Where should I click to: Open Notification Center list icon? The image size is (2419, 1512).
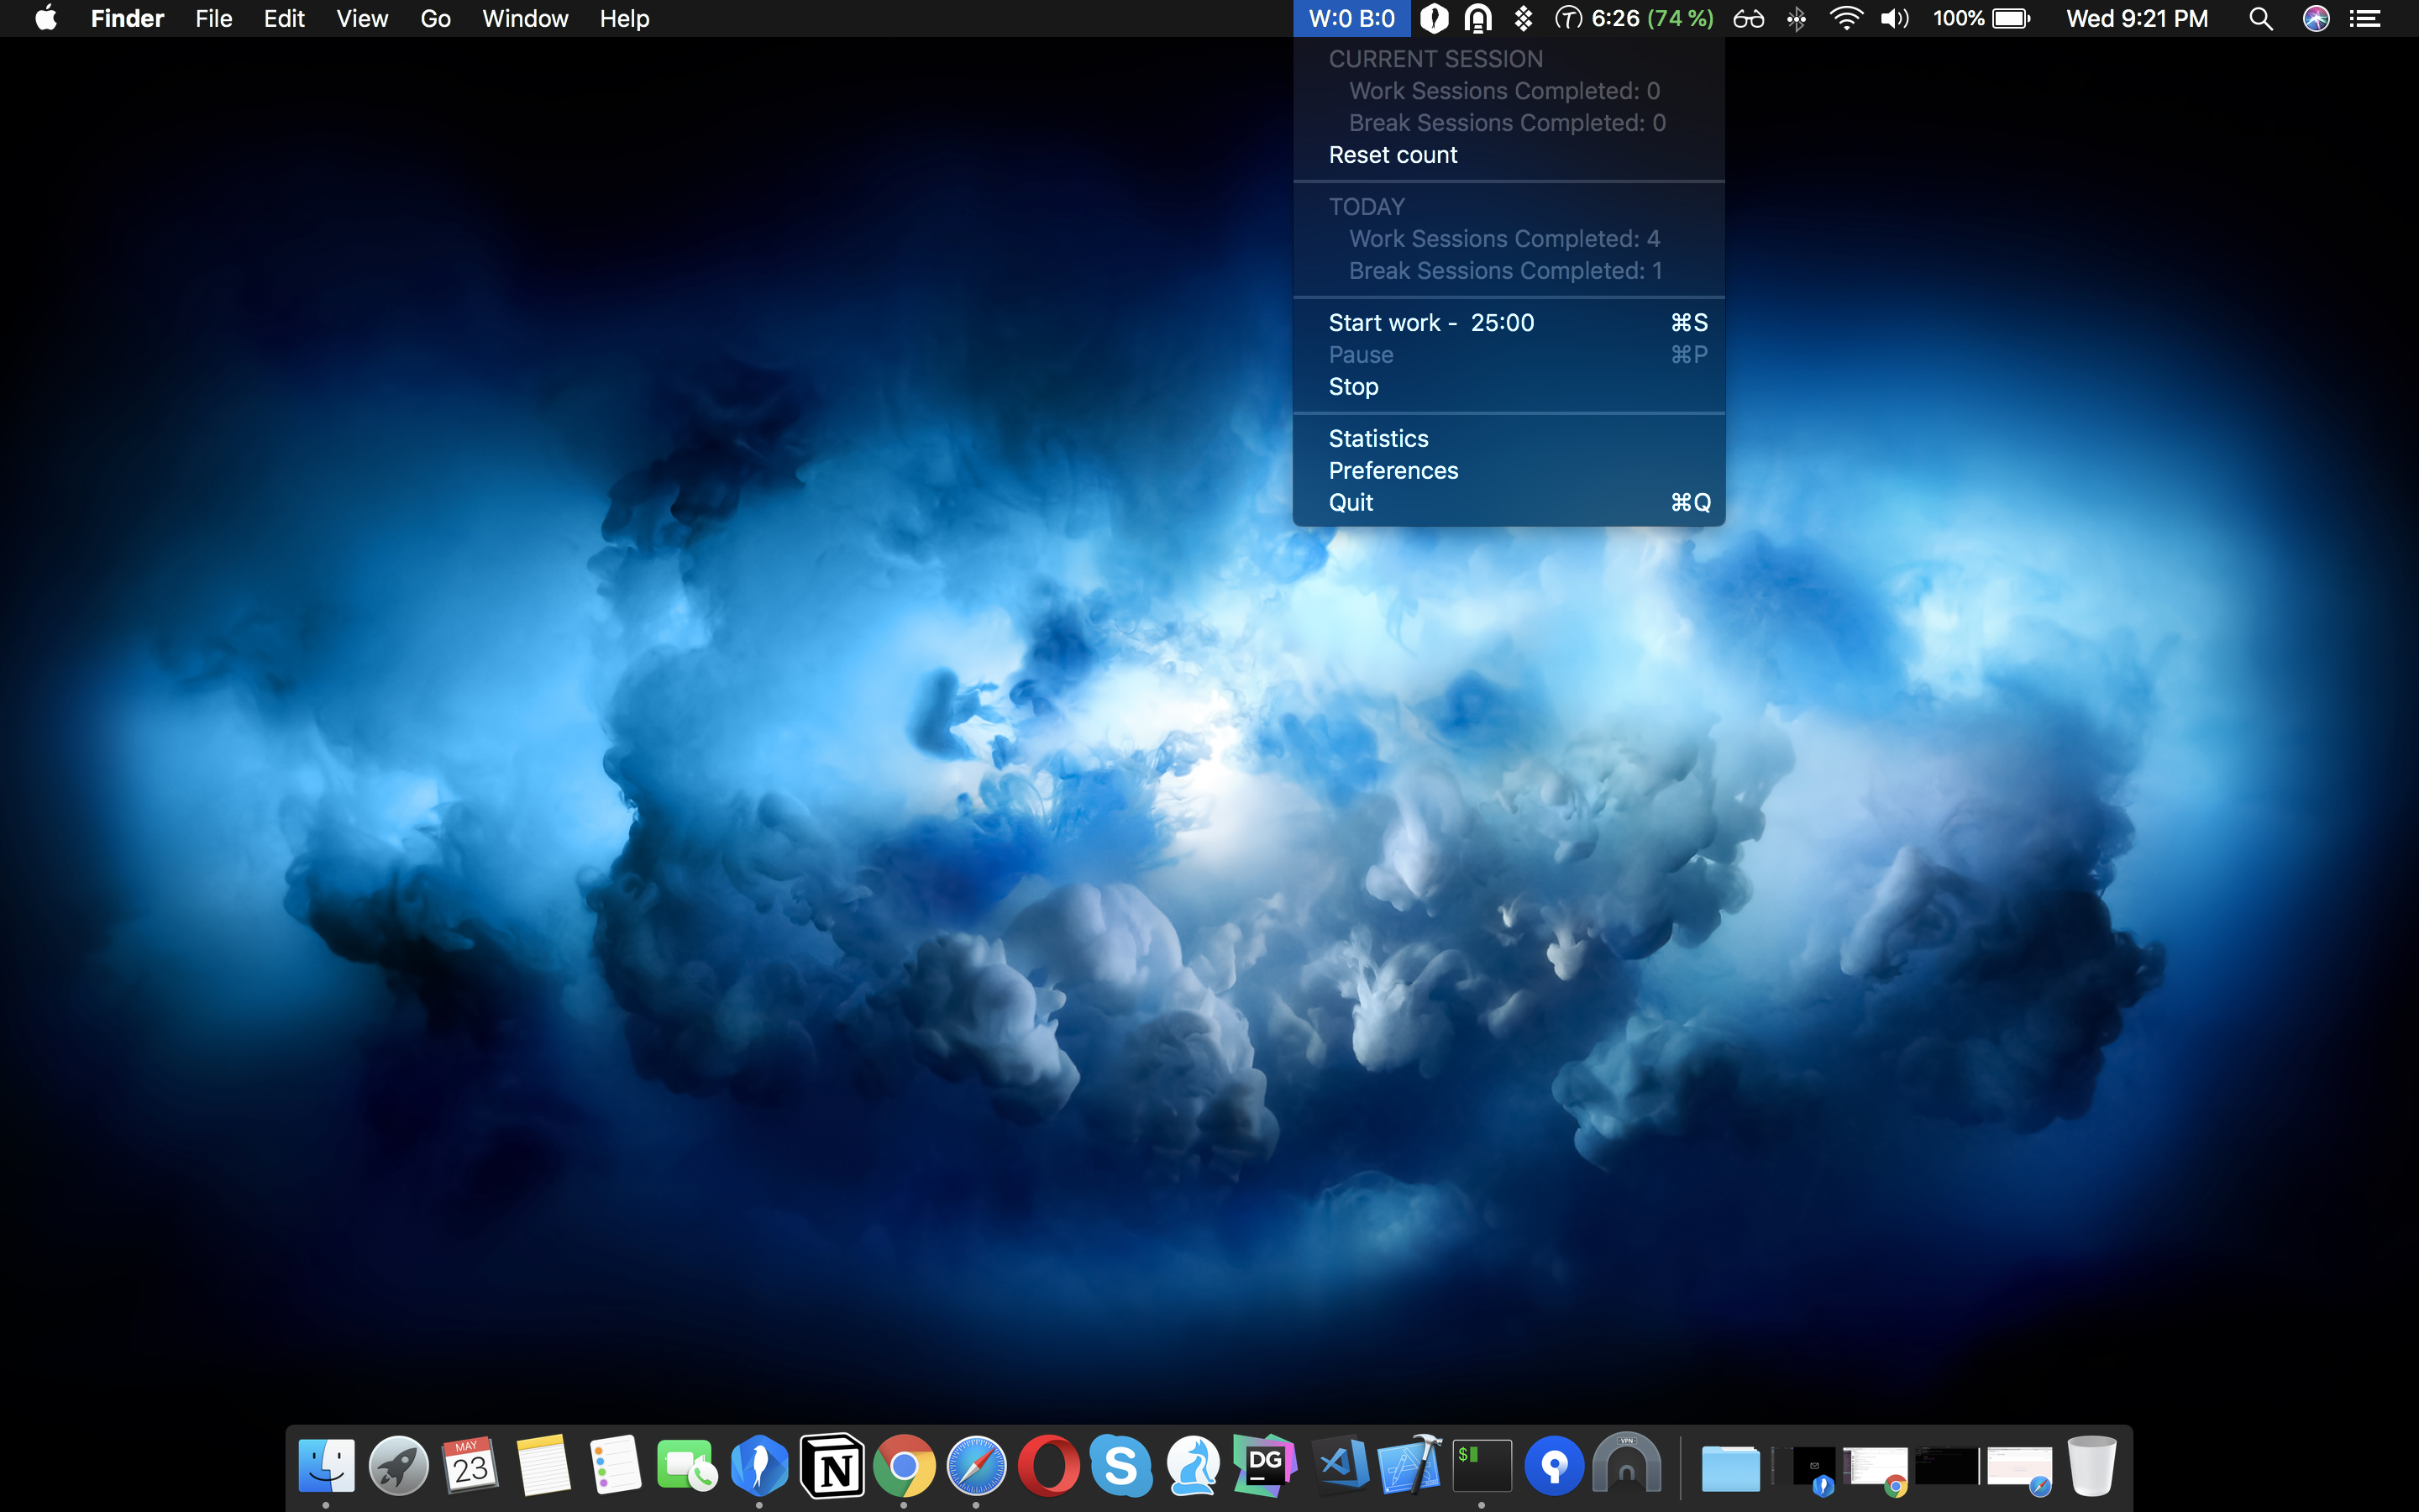pyautogui.click(x=2365, y=18)
